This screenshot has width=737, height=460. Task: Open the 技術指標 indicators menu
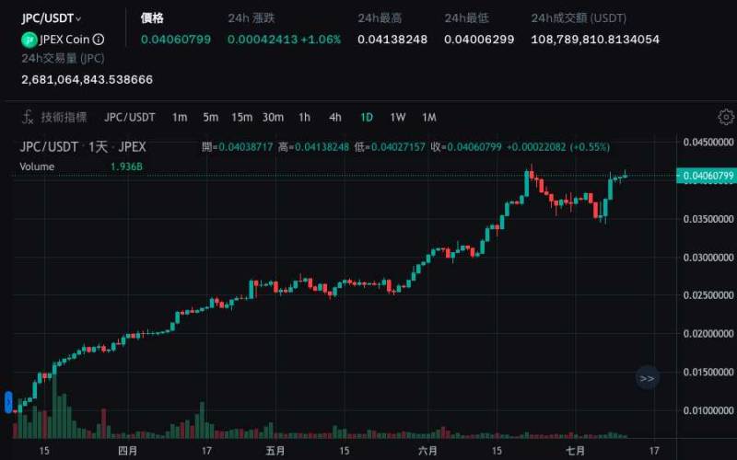click(64, 117)
